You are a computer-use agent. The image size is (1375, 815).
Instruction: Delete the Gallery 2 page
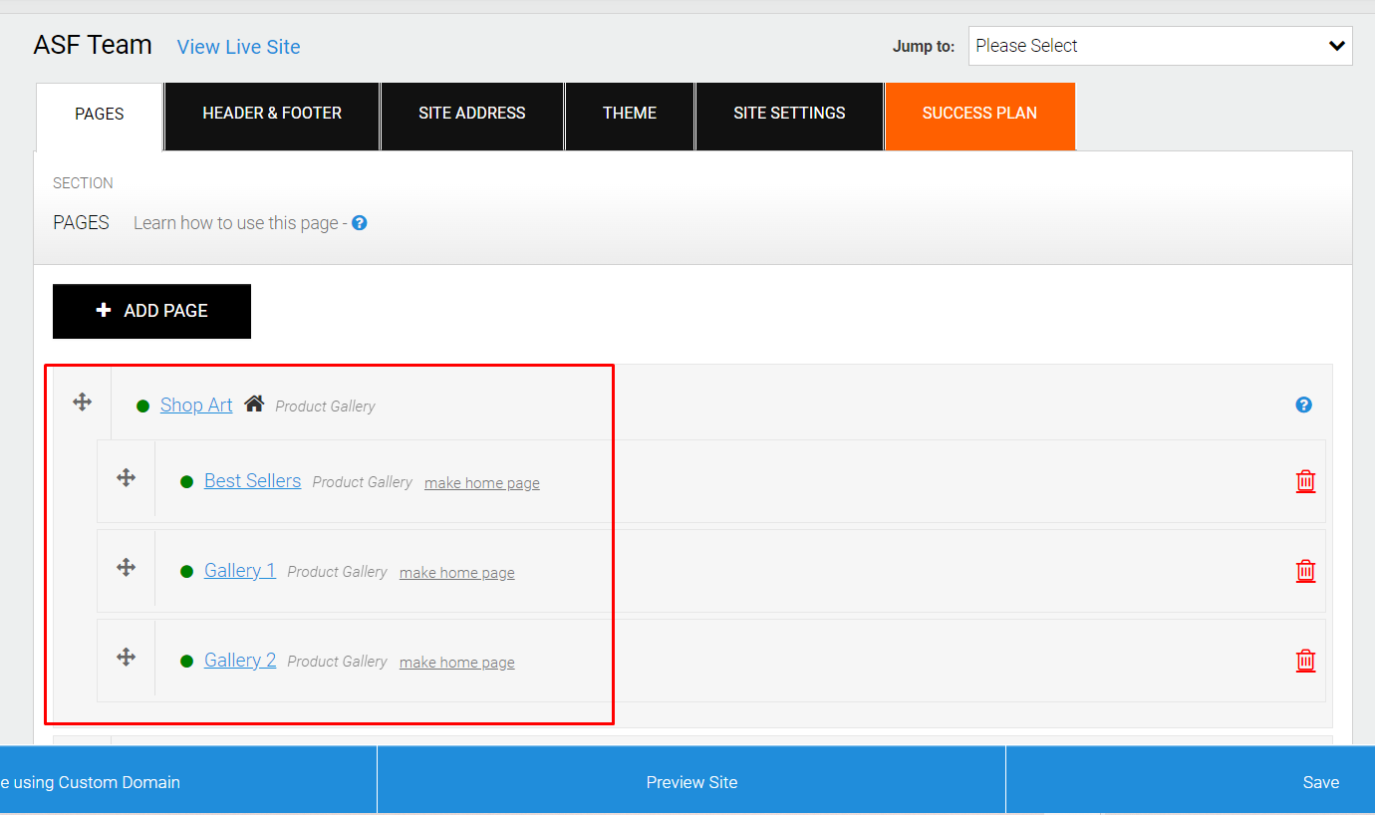tap(1305, 661)
